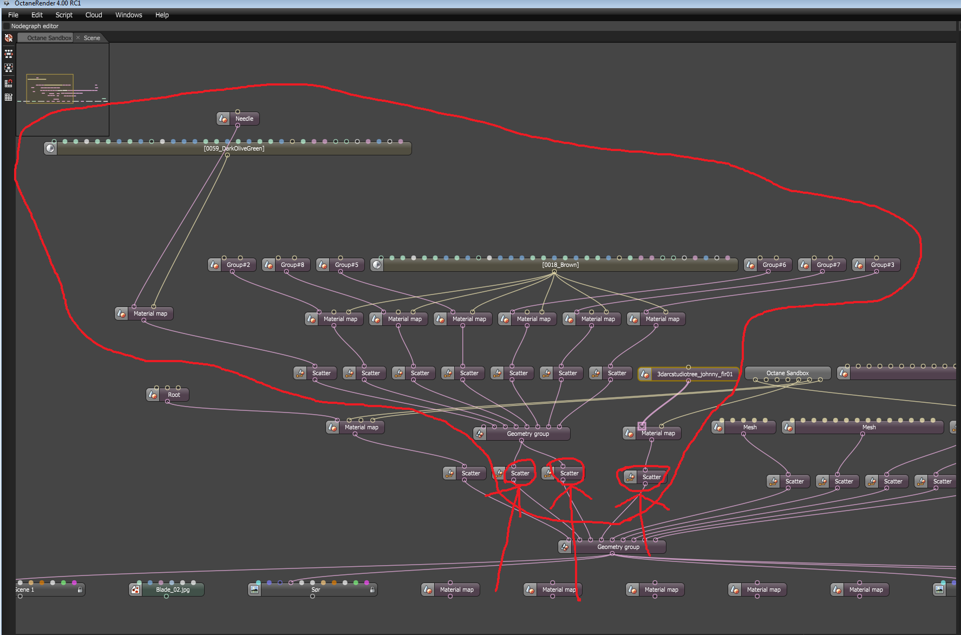Open the Edit menu
Viewport: 961px width, 635px height.
point(37,15)
